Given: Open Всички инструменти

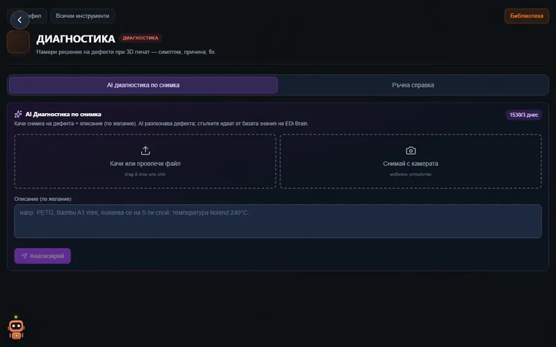Looking at the screenshot, I should click(x=83, y=16).
